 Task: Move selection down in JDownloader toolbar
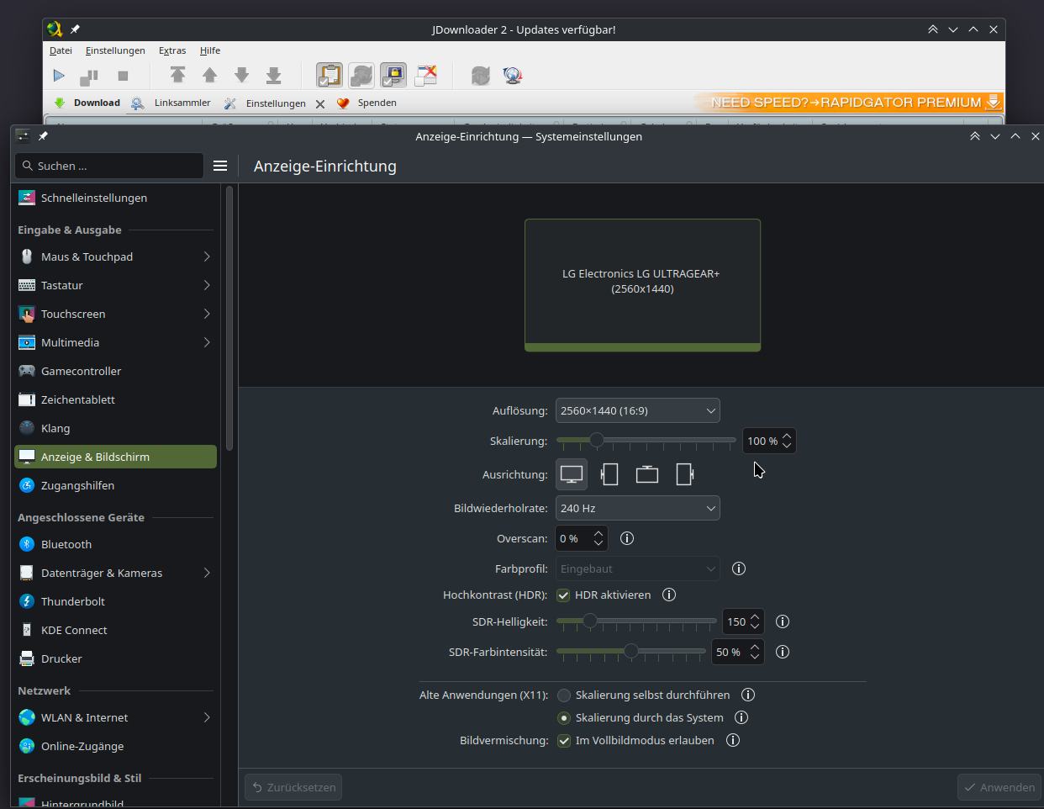click(242, 76)
